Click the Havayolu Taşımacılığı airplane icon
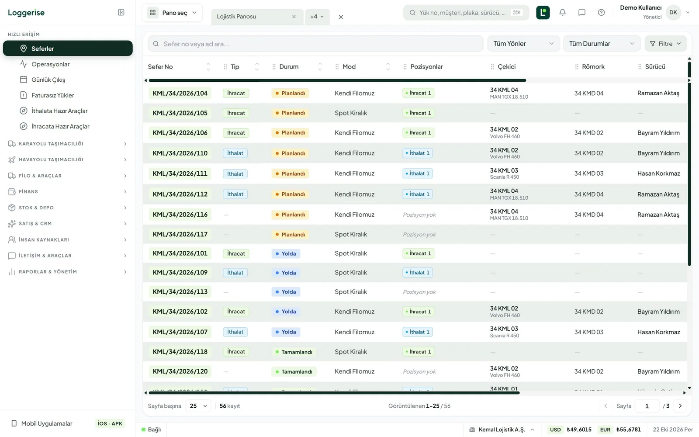Image resolution: width=699 pixels, height=437 pixels. tap(12, 160)
